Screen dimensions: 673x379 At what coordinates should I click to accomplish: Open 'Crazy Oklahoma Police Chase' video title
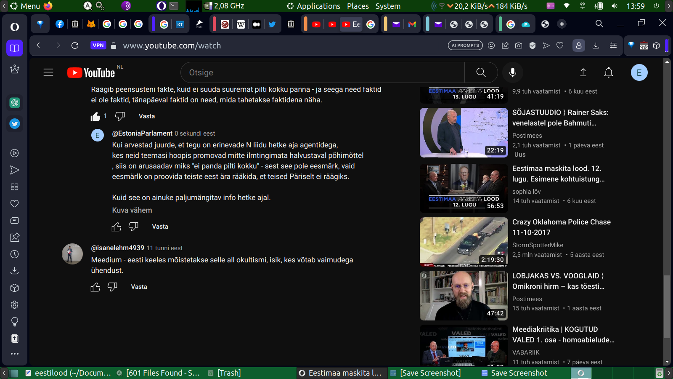coord(562,227)
